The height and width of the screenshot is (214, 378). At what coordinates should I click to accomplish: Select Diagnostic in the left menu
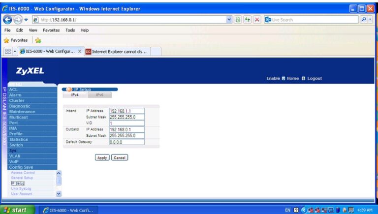tap(32, 106)
